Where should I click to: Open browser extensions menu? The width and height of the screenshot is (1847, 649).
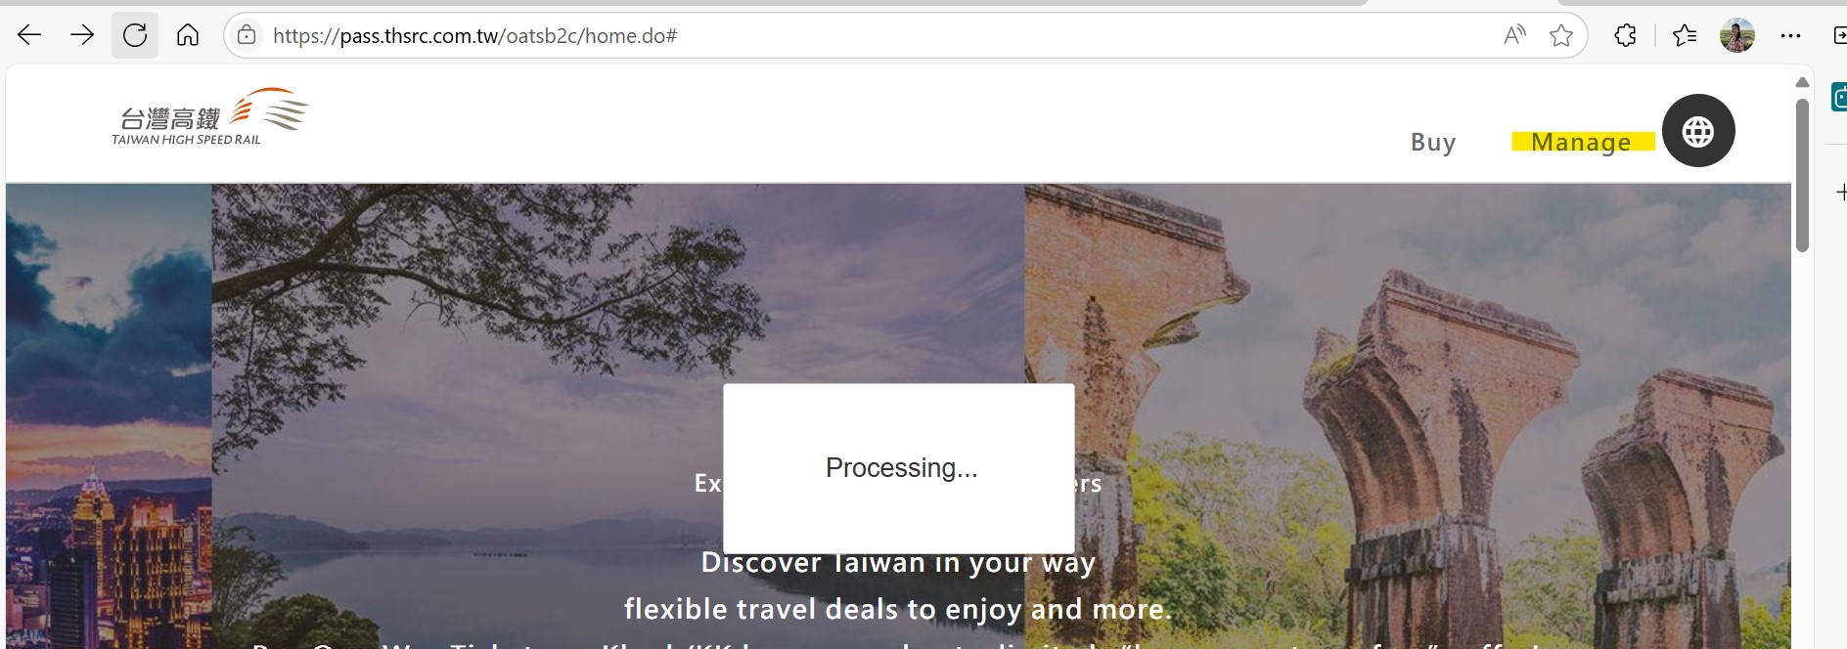coord(1625,36)
